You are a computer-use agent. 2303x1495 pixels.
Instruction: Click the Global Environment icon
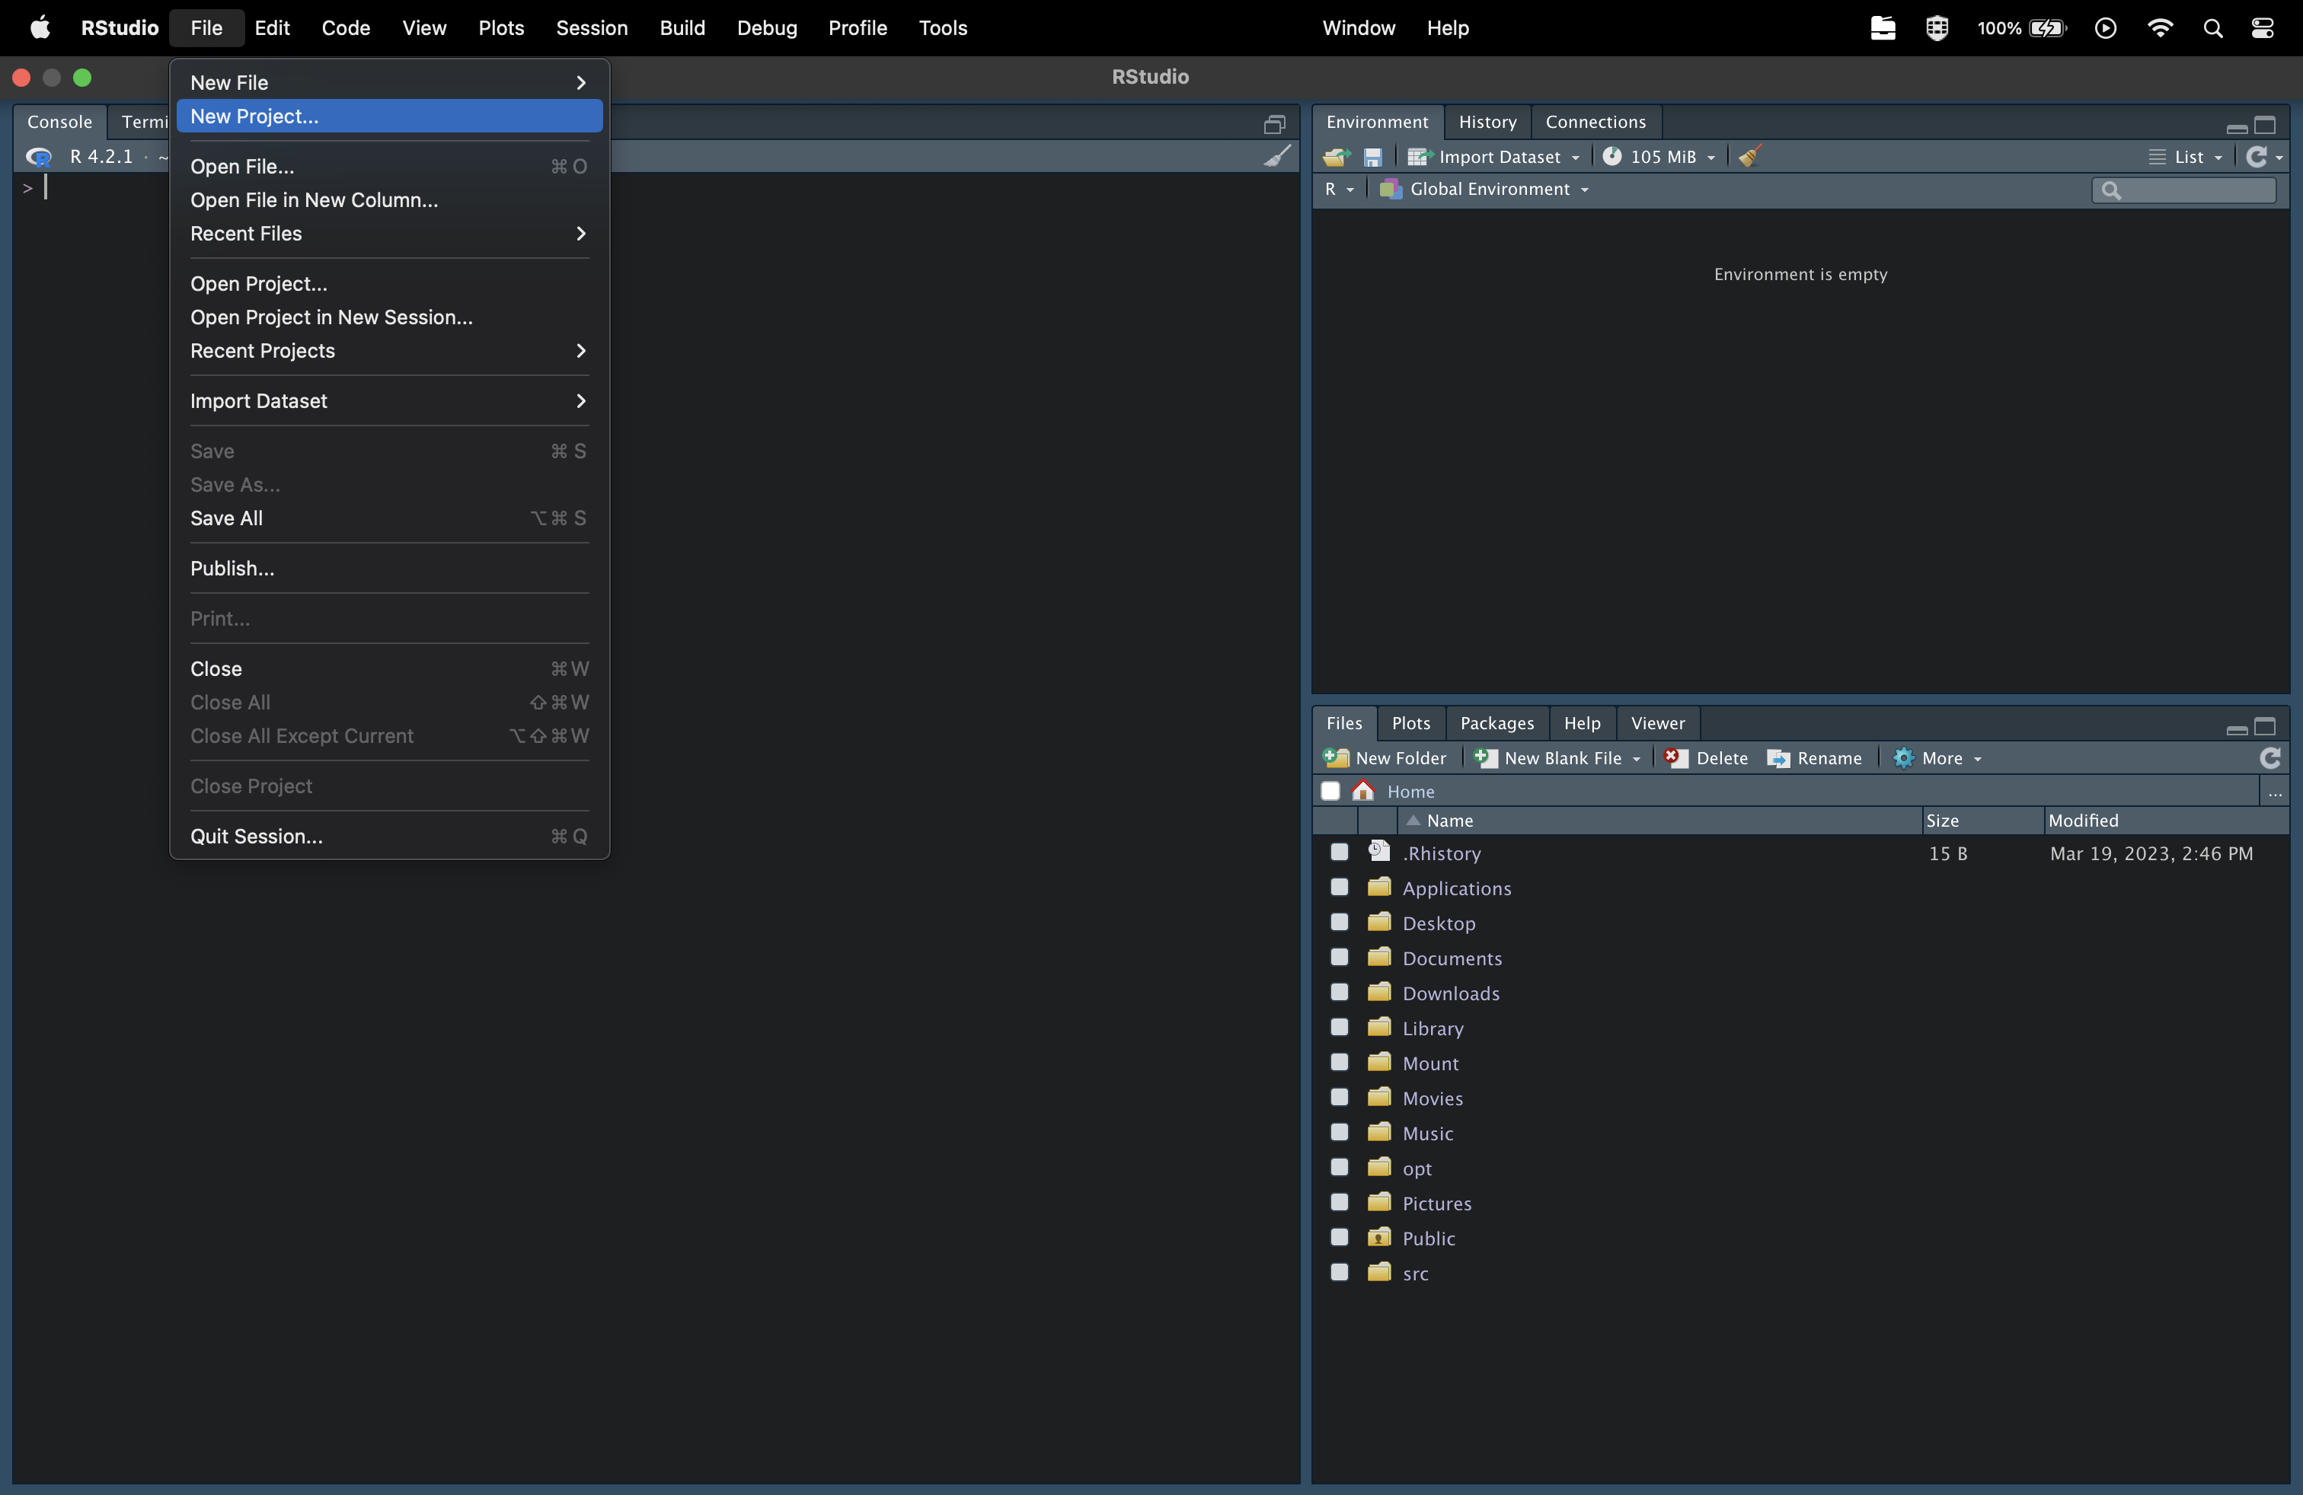coord(1391,189)
